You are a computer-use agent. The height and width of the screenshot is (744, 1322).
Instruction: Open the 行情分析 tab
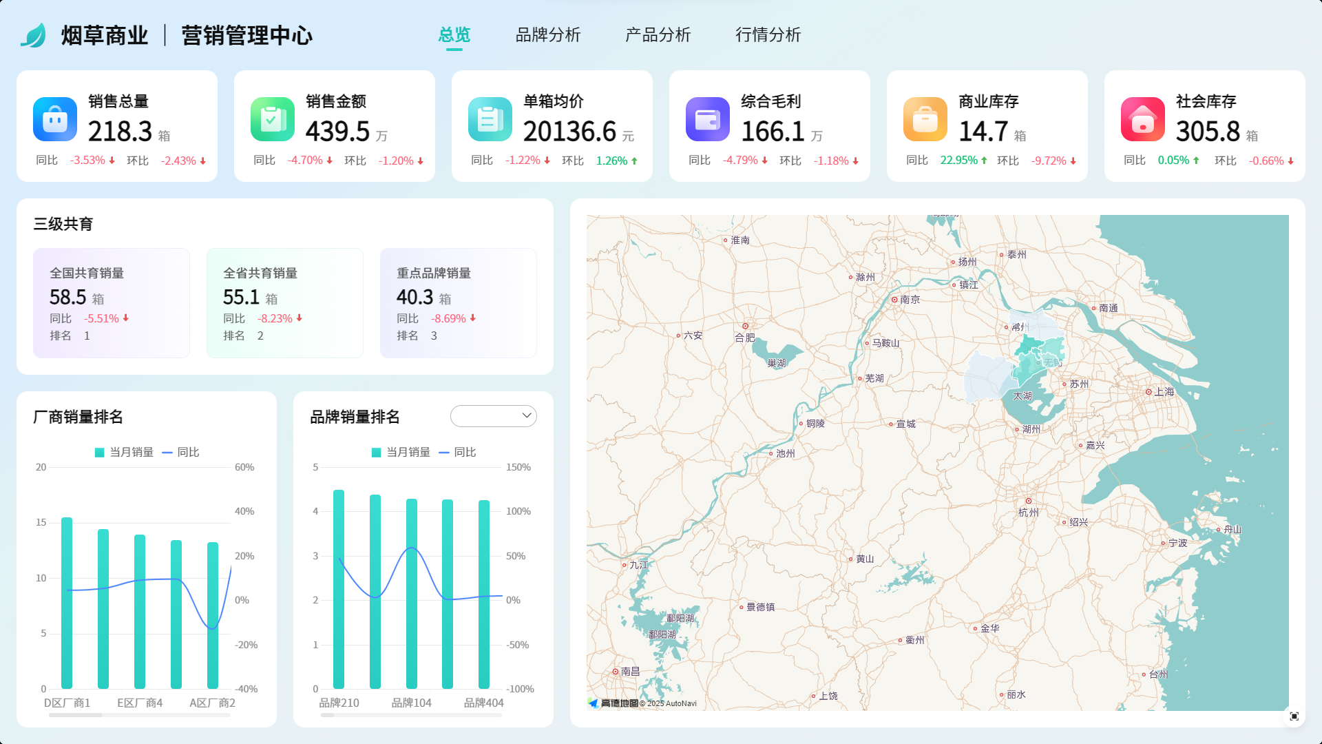point(768,35)
